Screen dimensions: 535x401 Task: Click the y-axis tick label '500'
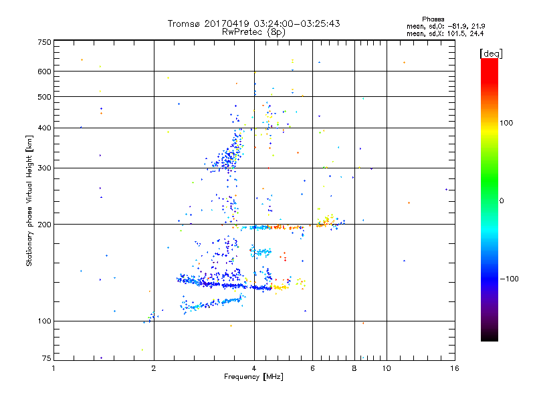pos(44,97)
